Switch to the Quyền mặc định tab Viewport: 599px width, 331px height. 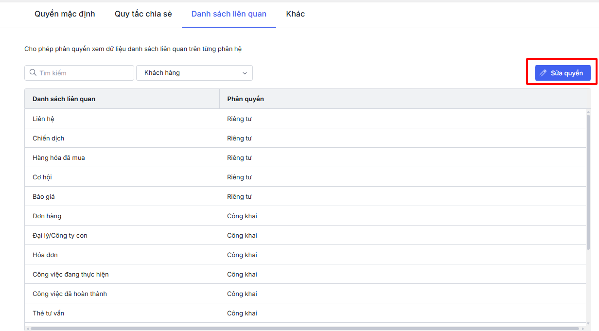(x=65, y=14)
